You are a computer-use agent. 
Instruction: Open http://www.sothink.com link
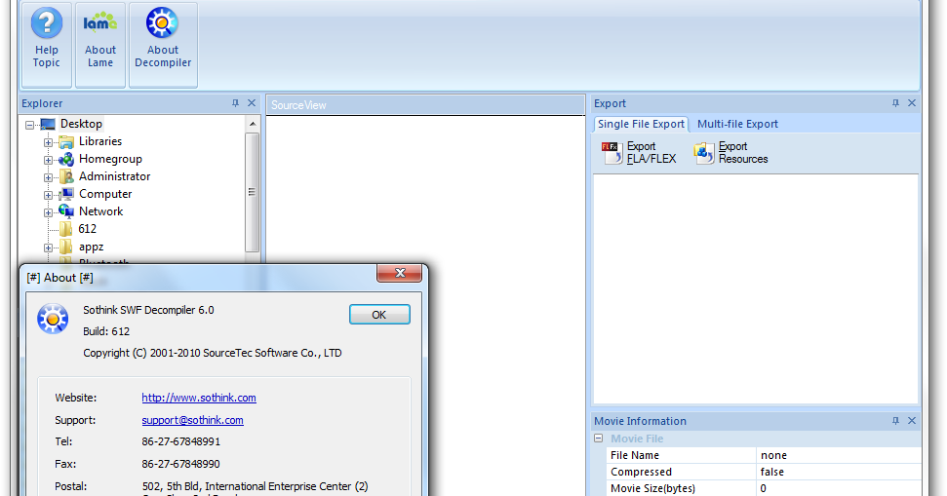pos(199,398)
